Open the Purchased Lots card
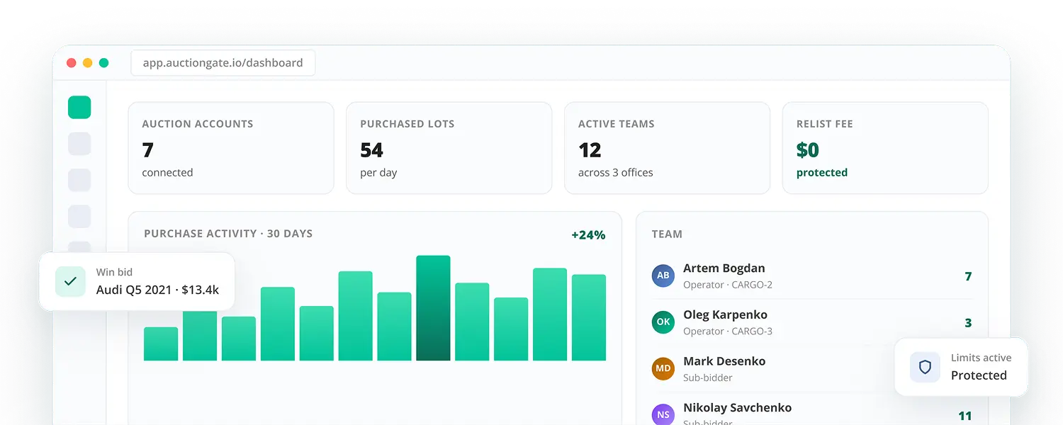 (x=449, y=148)
